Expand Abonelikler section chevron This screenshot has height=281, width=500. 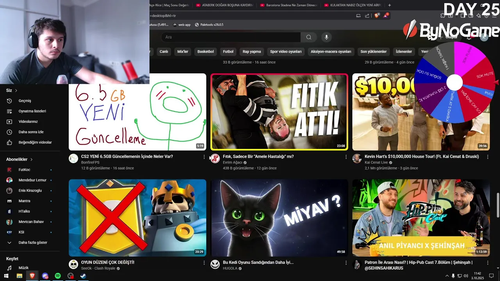[31, 160]
